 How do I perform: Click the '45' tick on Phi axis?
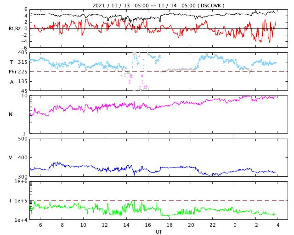point(24,91)
